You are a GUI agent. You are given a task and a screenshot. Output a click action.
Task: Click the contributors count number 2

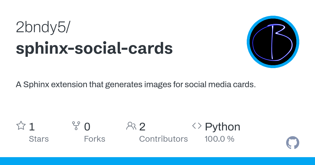(x=142, y=127)
